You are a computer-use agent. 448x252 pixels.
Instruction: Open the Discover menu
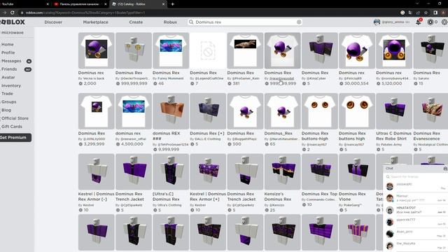[x=53, y=22]
